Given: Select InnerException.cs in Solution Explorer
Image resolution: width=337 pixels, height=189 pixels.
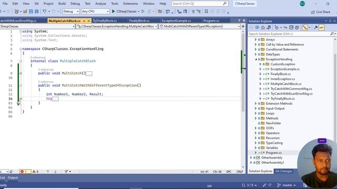Looking at the screenshot, I should 282,79.
